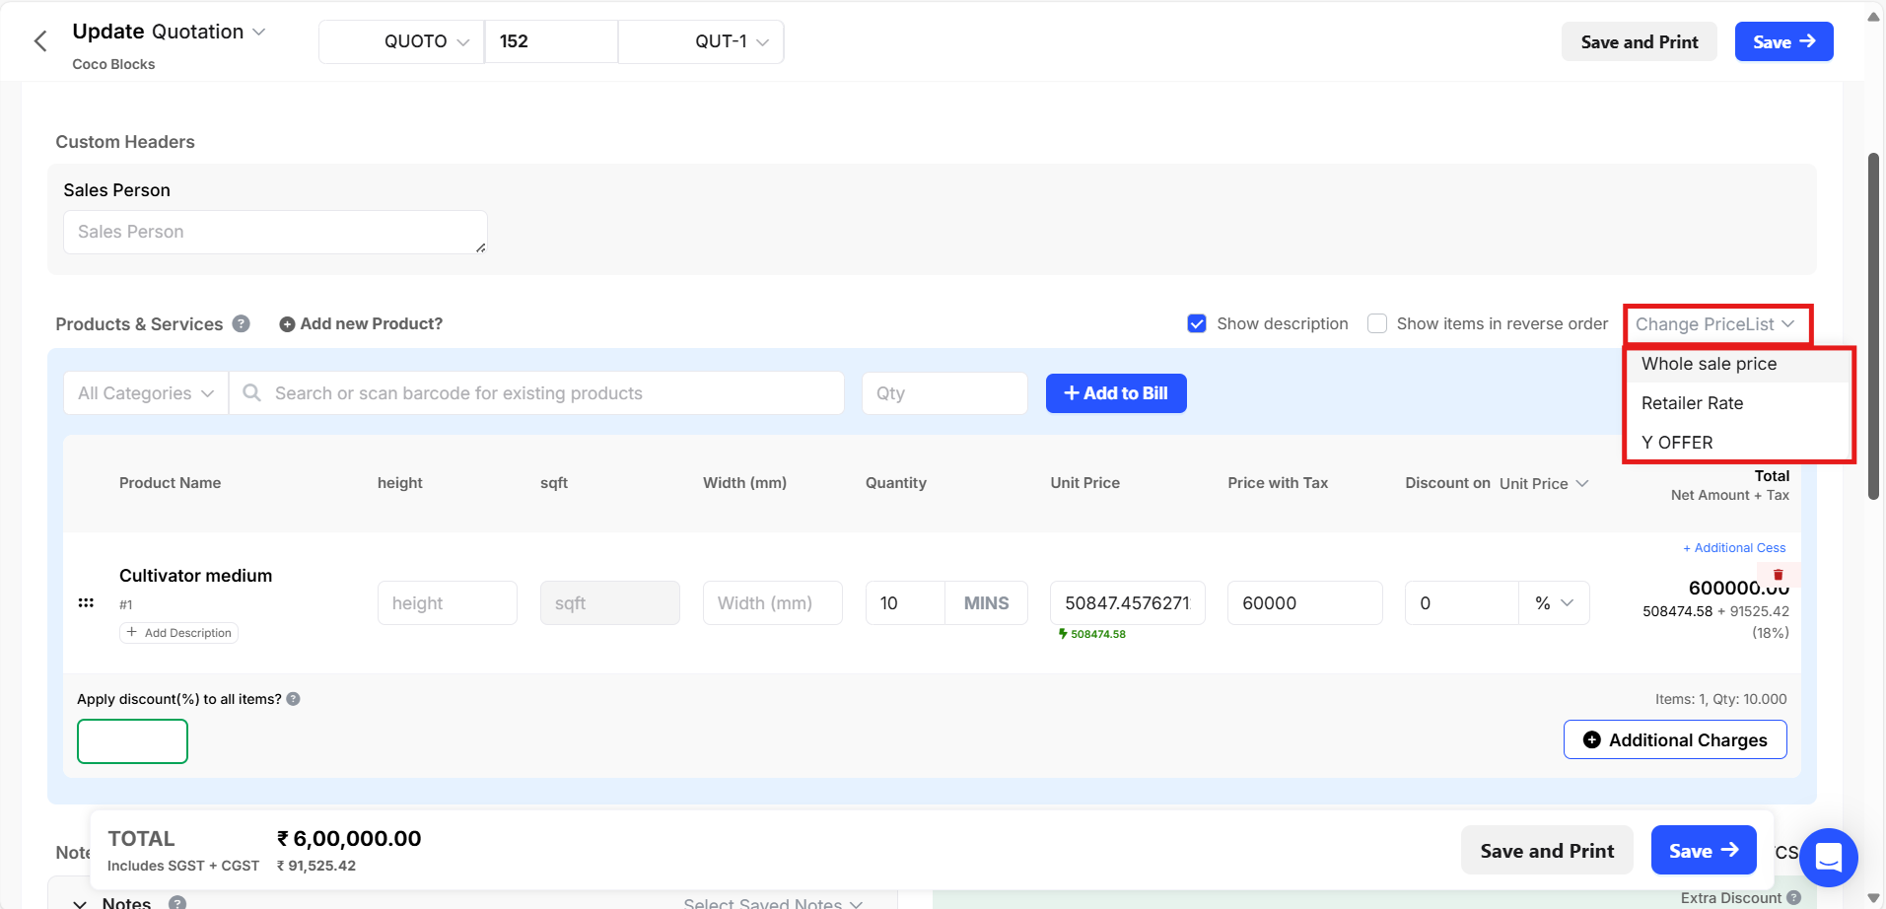Open the QUT-1 dropdown
Screen dimensions: 1886x909
point(701,41)
